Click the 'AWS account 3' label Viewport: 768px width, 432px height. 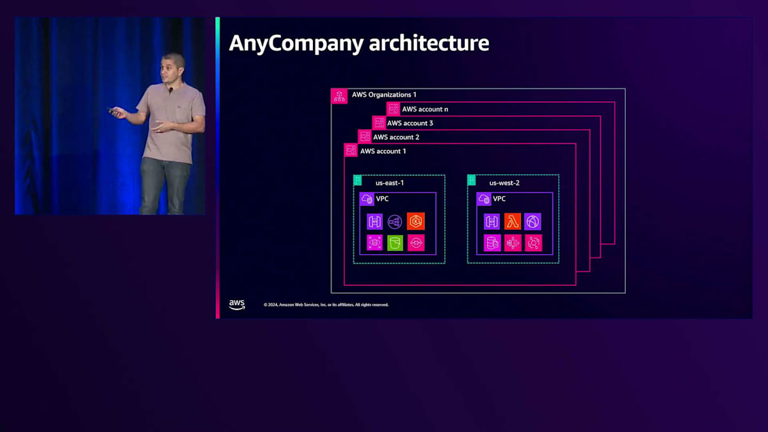pyautogui.click(x=410, y=123)
